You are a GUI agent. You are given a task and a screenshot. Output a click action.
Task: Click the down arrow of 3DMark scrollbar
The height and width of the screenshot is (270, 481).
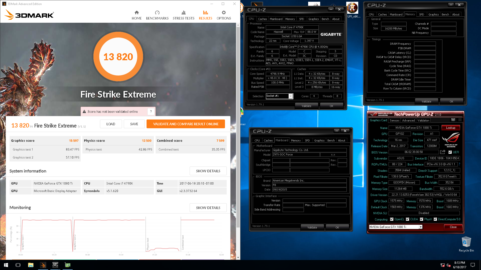point(238,257)
